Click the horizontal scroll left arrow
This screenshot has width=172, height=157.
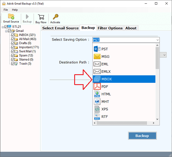95,123
